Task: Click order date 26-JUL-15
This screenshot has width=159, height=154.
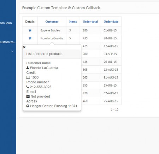Action: coord(110,62)
